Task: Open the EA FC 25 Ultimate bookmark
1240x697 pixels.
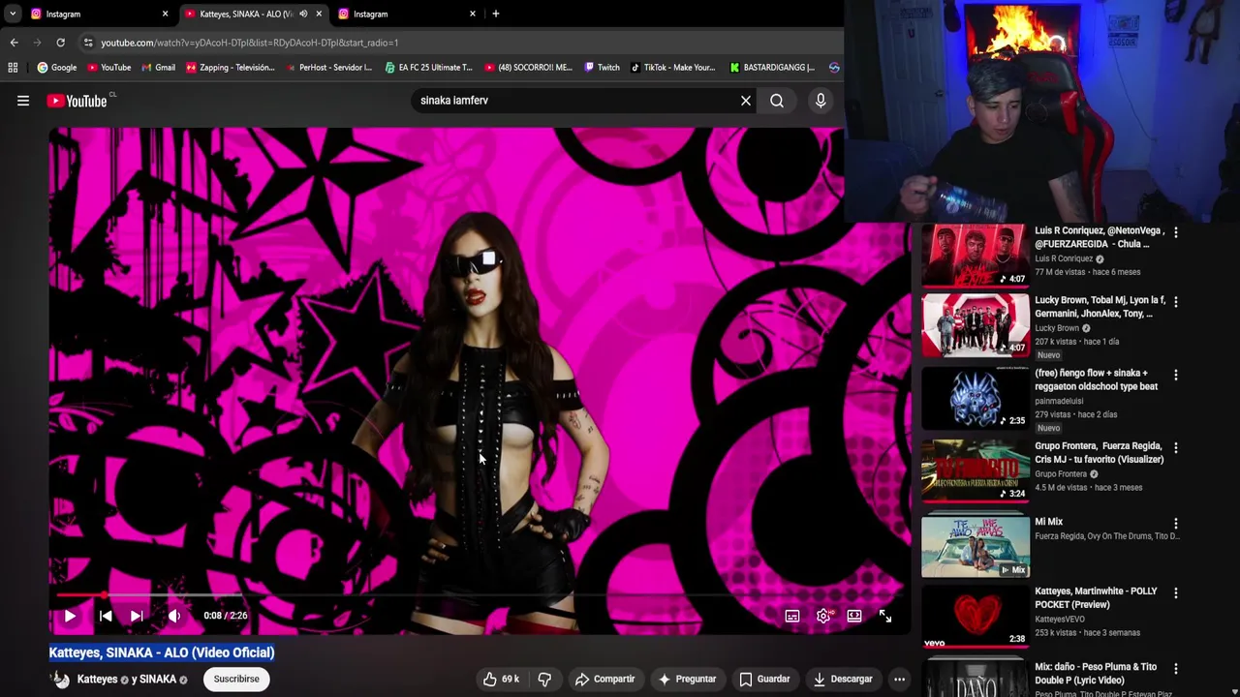Action: coord(428,68)
